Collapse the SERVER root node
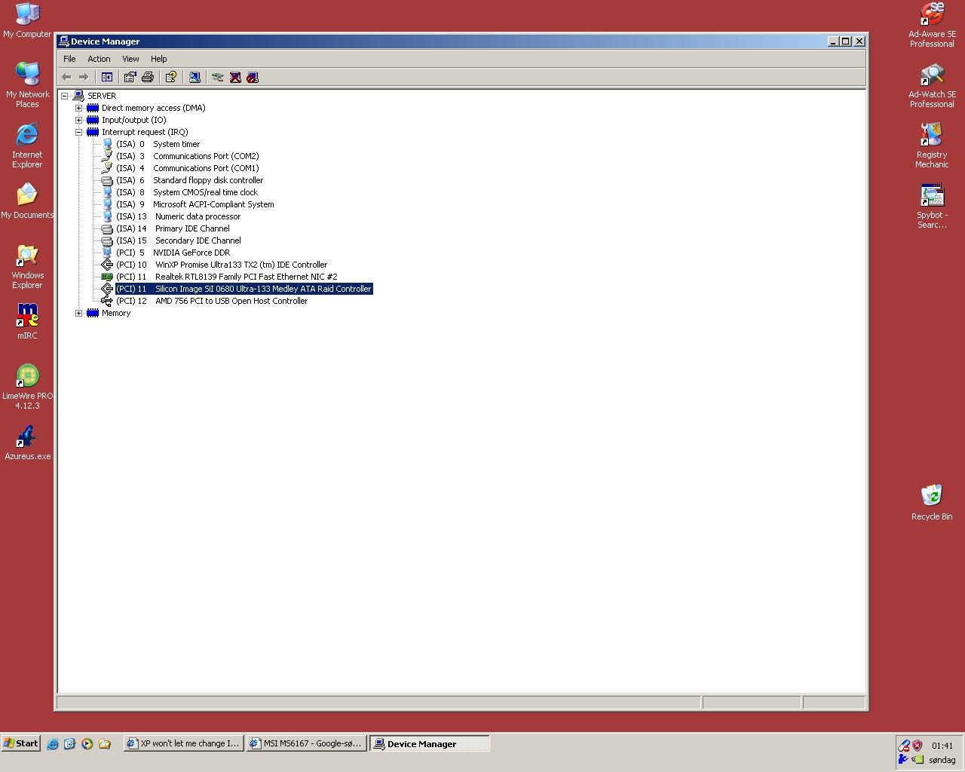This screenshot has height=772, width=965. [65, 96]
